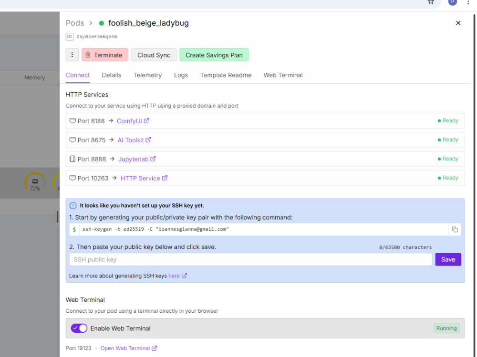The height and width of the screenshot is (357, 477).
Task: Click the external-link icon after 'here'
Action: coord(184,276)
